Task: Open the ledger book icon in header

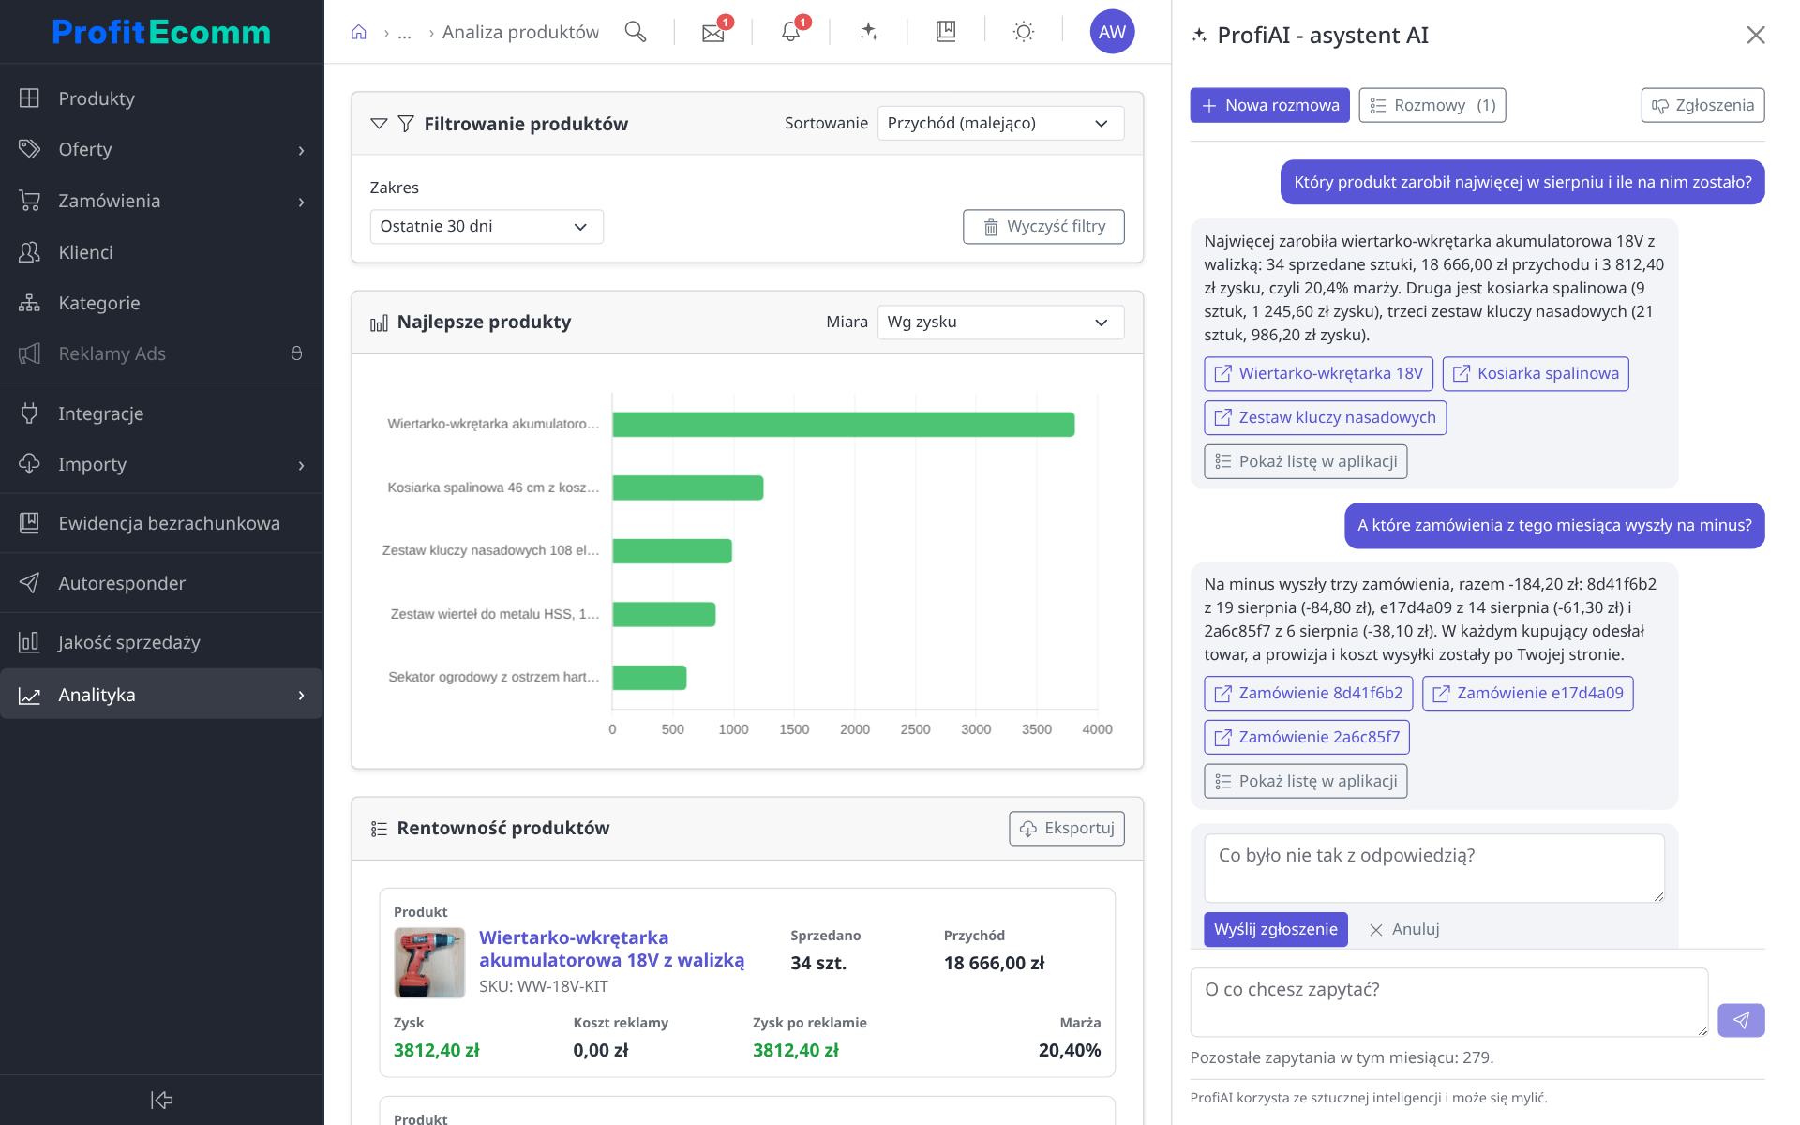Action: [x=946, y=32]
